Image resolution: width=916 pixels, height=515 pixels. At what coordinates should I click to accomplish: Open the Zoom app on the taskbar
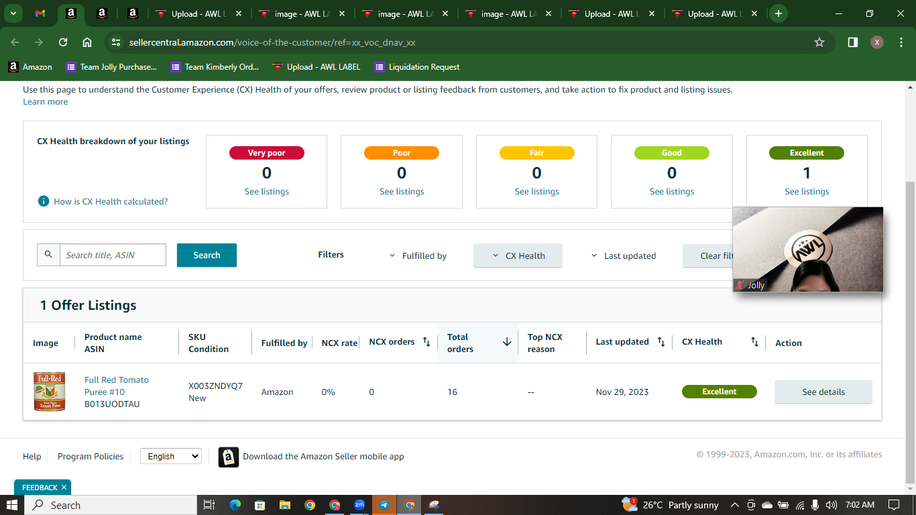click(x=359, y=505)
